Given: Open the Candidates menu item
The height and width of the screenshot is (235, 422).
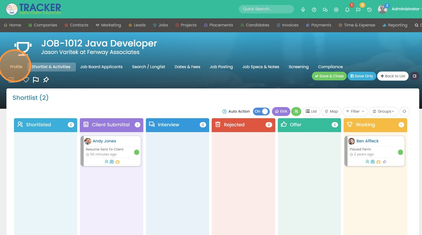Looking at the screenshot, I should point(255,25).
